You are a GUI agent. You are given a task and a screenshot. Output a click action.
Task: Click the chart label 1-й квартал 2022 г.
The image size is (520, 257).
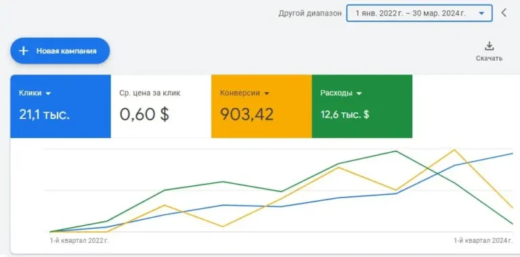point(79,241)
